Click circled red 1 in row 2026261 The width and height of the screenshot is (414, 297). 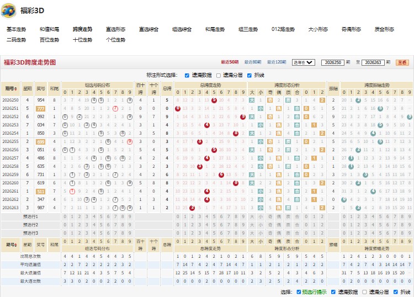pyautogui.click(x=72, y=191)
